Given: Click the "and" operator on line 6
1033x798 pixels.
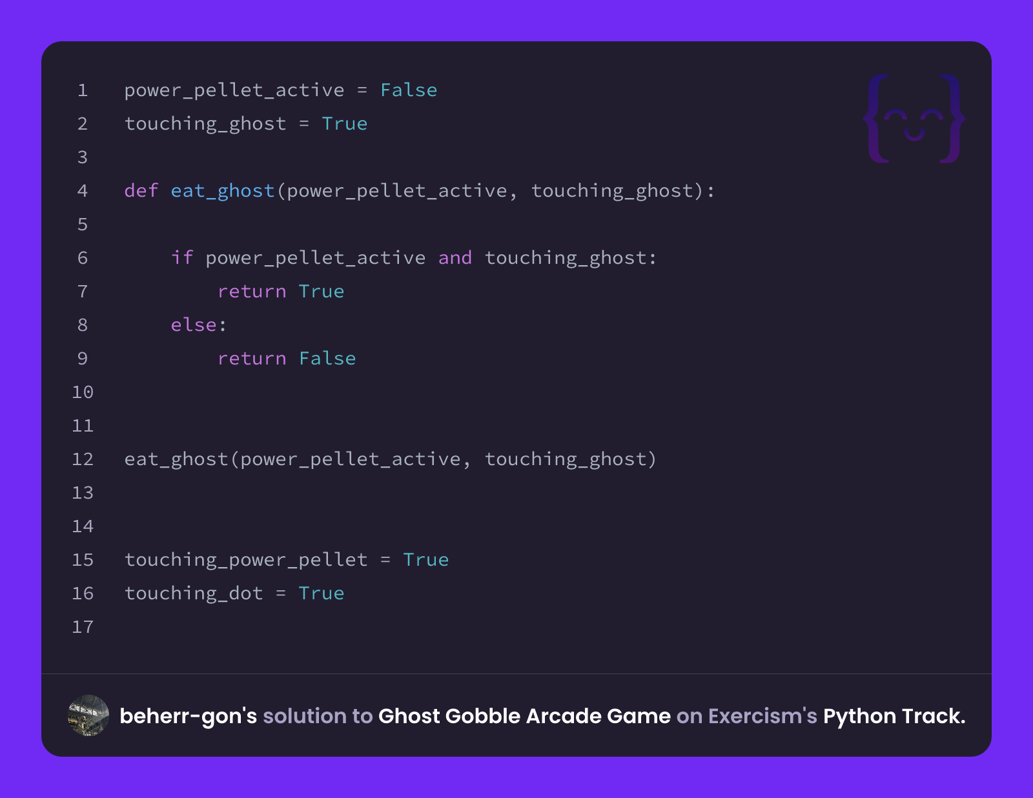Looking at the screenshot, I should pos(455,258).
